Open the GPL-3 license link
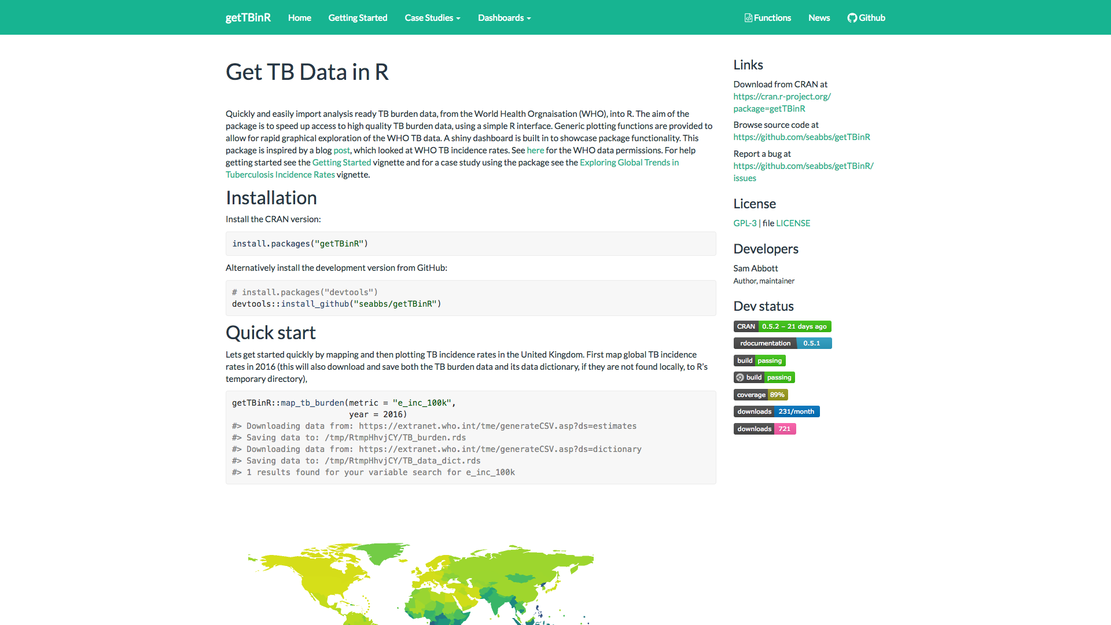Image resolution: width=1111 pixels, height=625 pixels. point(745,223)
